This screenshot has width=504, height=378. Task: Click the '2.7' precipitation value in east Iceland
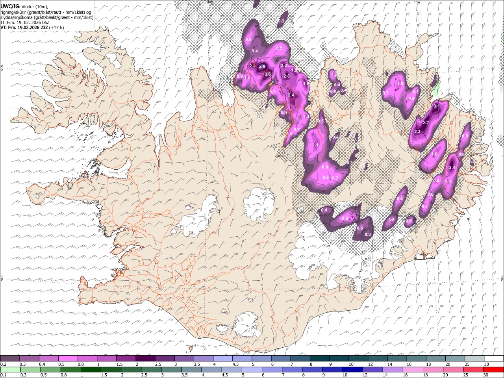(x=426, y=123)
